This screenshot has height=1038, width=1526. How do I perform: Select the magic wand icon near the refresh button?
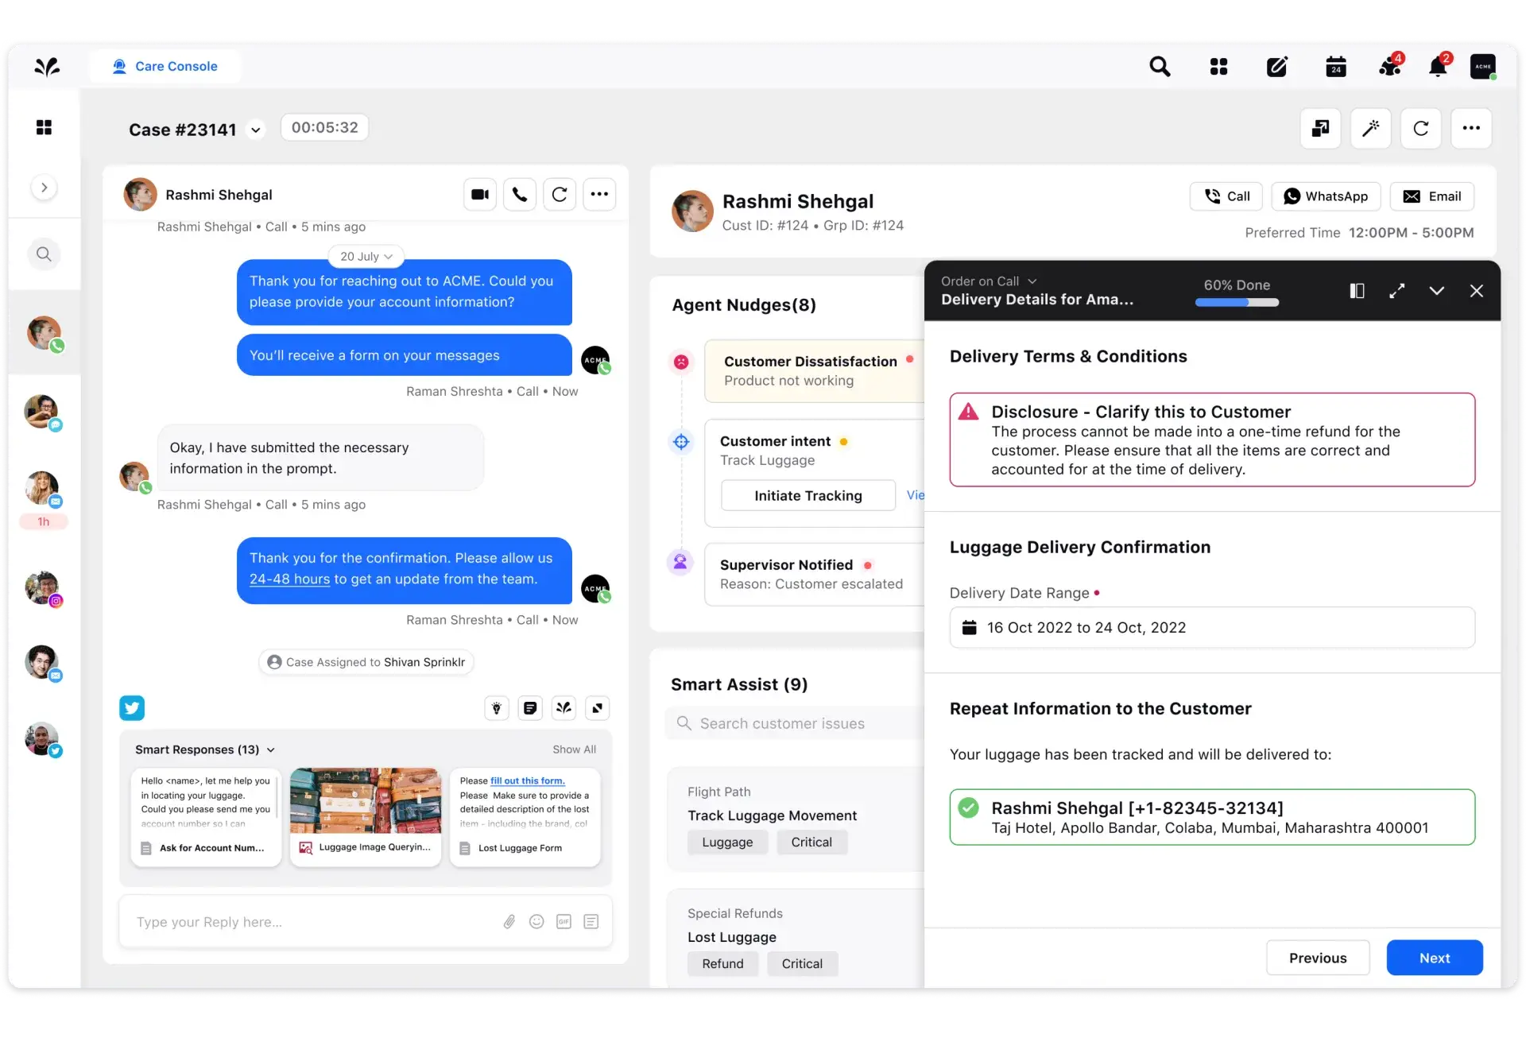tap(1371, 128)
